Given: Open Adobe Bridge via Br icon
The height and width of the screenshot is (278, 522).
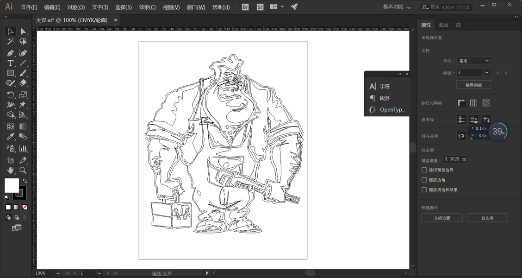Looking at the screenshot, I should (x=245, y=6).
